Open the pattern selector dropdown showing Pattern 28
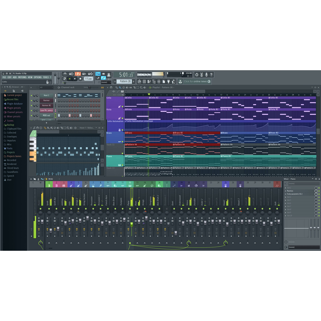The image size is (321, 321). click(x=125, y=81)
